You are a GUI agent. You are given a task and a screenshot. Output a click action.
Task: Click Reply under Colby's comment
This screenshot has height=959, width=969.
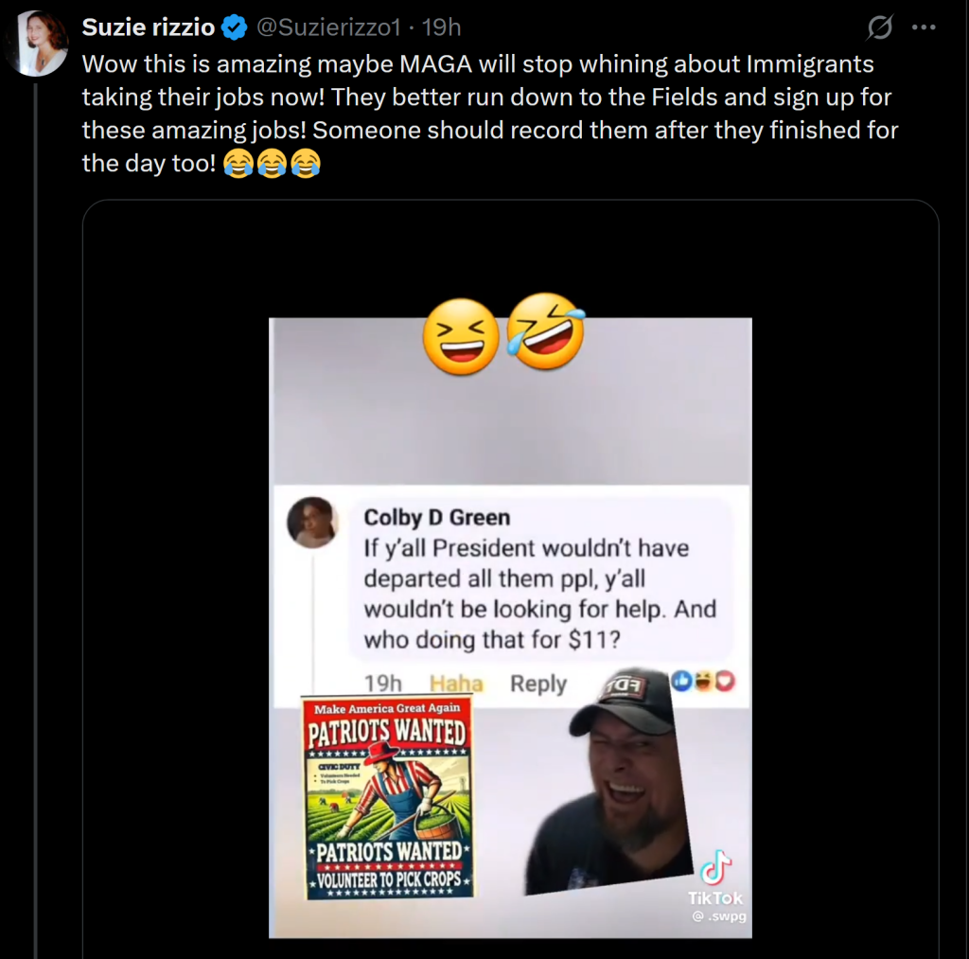pos(538,684)
